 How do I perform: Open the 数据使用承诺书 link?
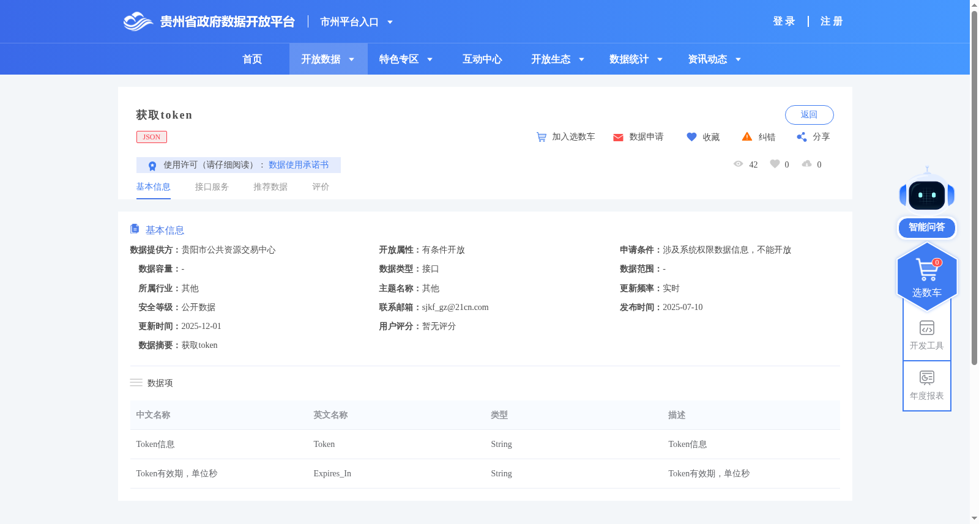tap(299, 165)
